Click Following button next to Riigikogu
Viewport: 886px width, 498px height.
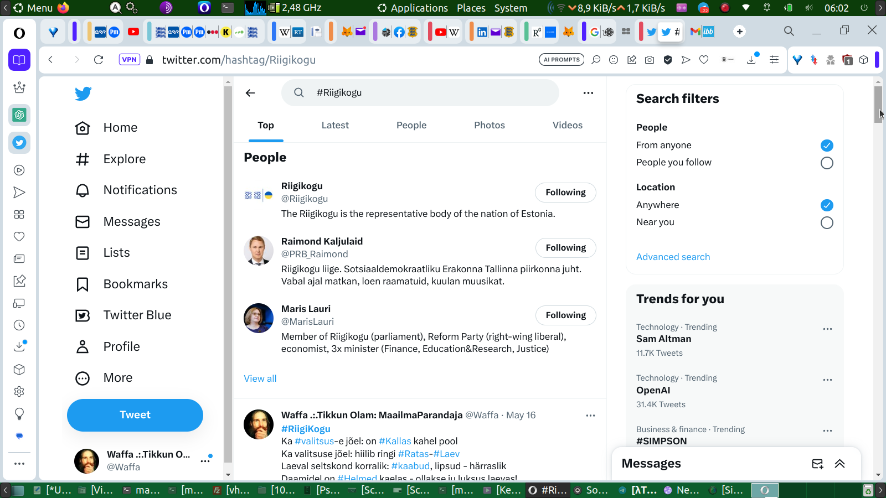click(565, 193)
